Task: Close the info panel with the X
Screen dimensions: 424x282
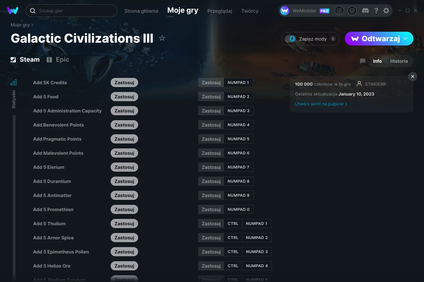Action: pos(413,76)
